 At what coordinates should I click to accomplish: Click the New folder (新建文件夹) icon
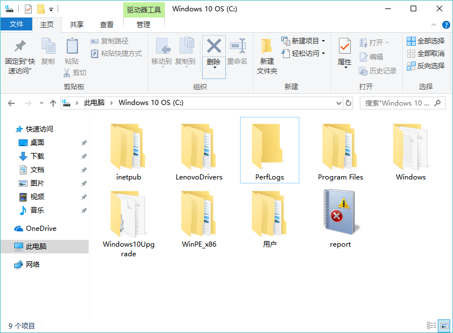point(267,47)
